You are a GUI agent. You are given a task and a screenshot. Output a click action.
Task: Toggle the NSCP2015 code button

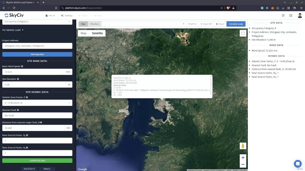pos(29,168)
